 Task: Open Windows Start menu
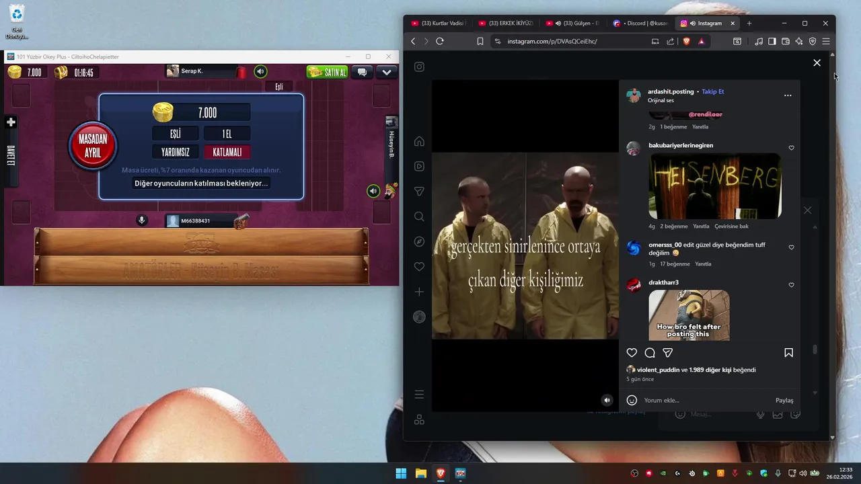tap(401, 473)
